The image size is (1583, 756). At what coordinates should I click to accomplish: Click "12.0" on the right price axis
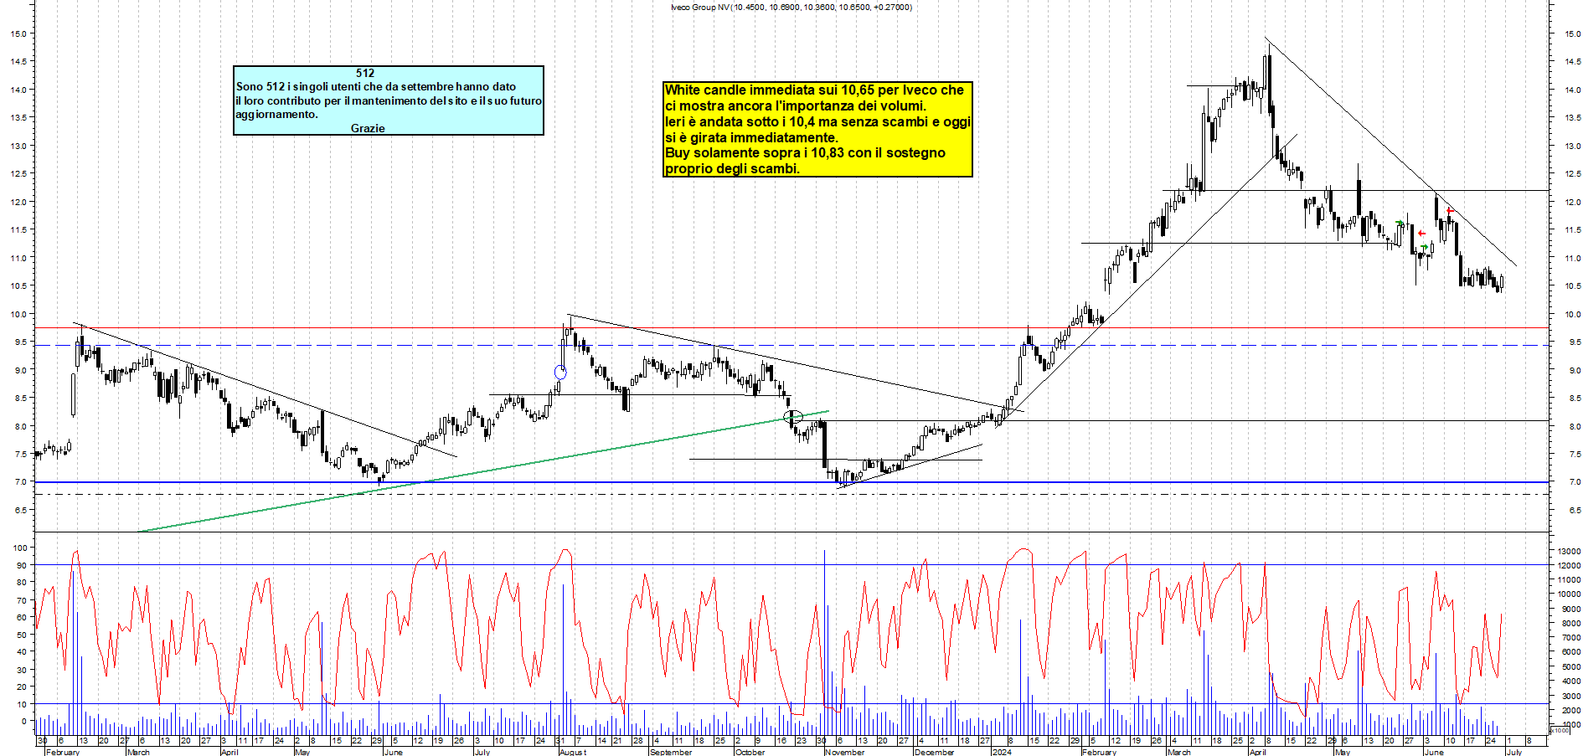pyautogui.click(x=1572, y=203)
